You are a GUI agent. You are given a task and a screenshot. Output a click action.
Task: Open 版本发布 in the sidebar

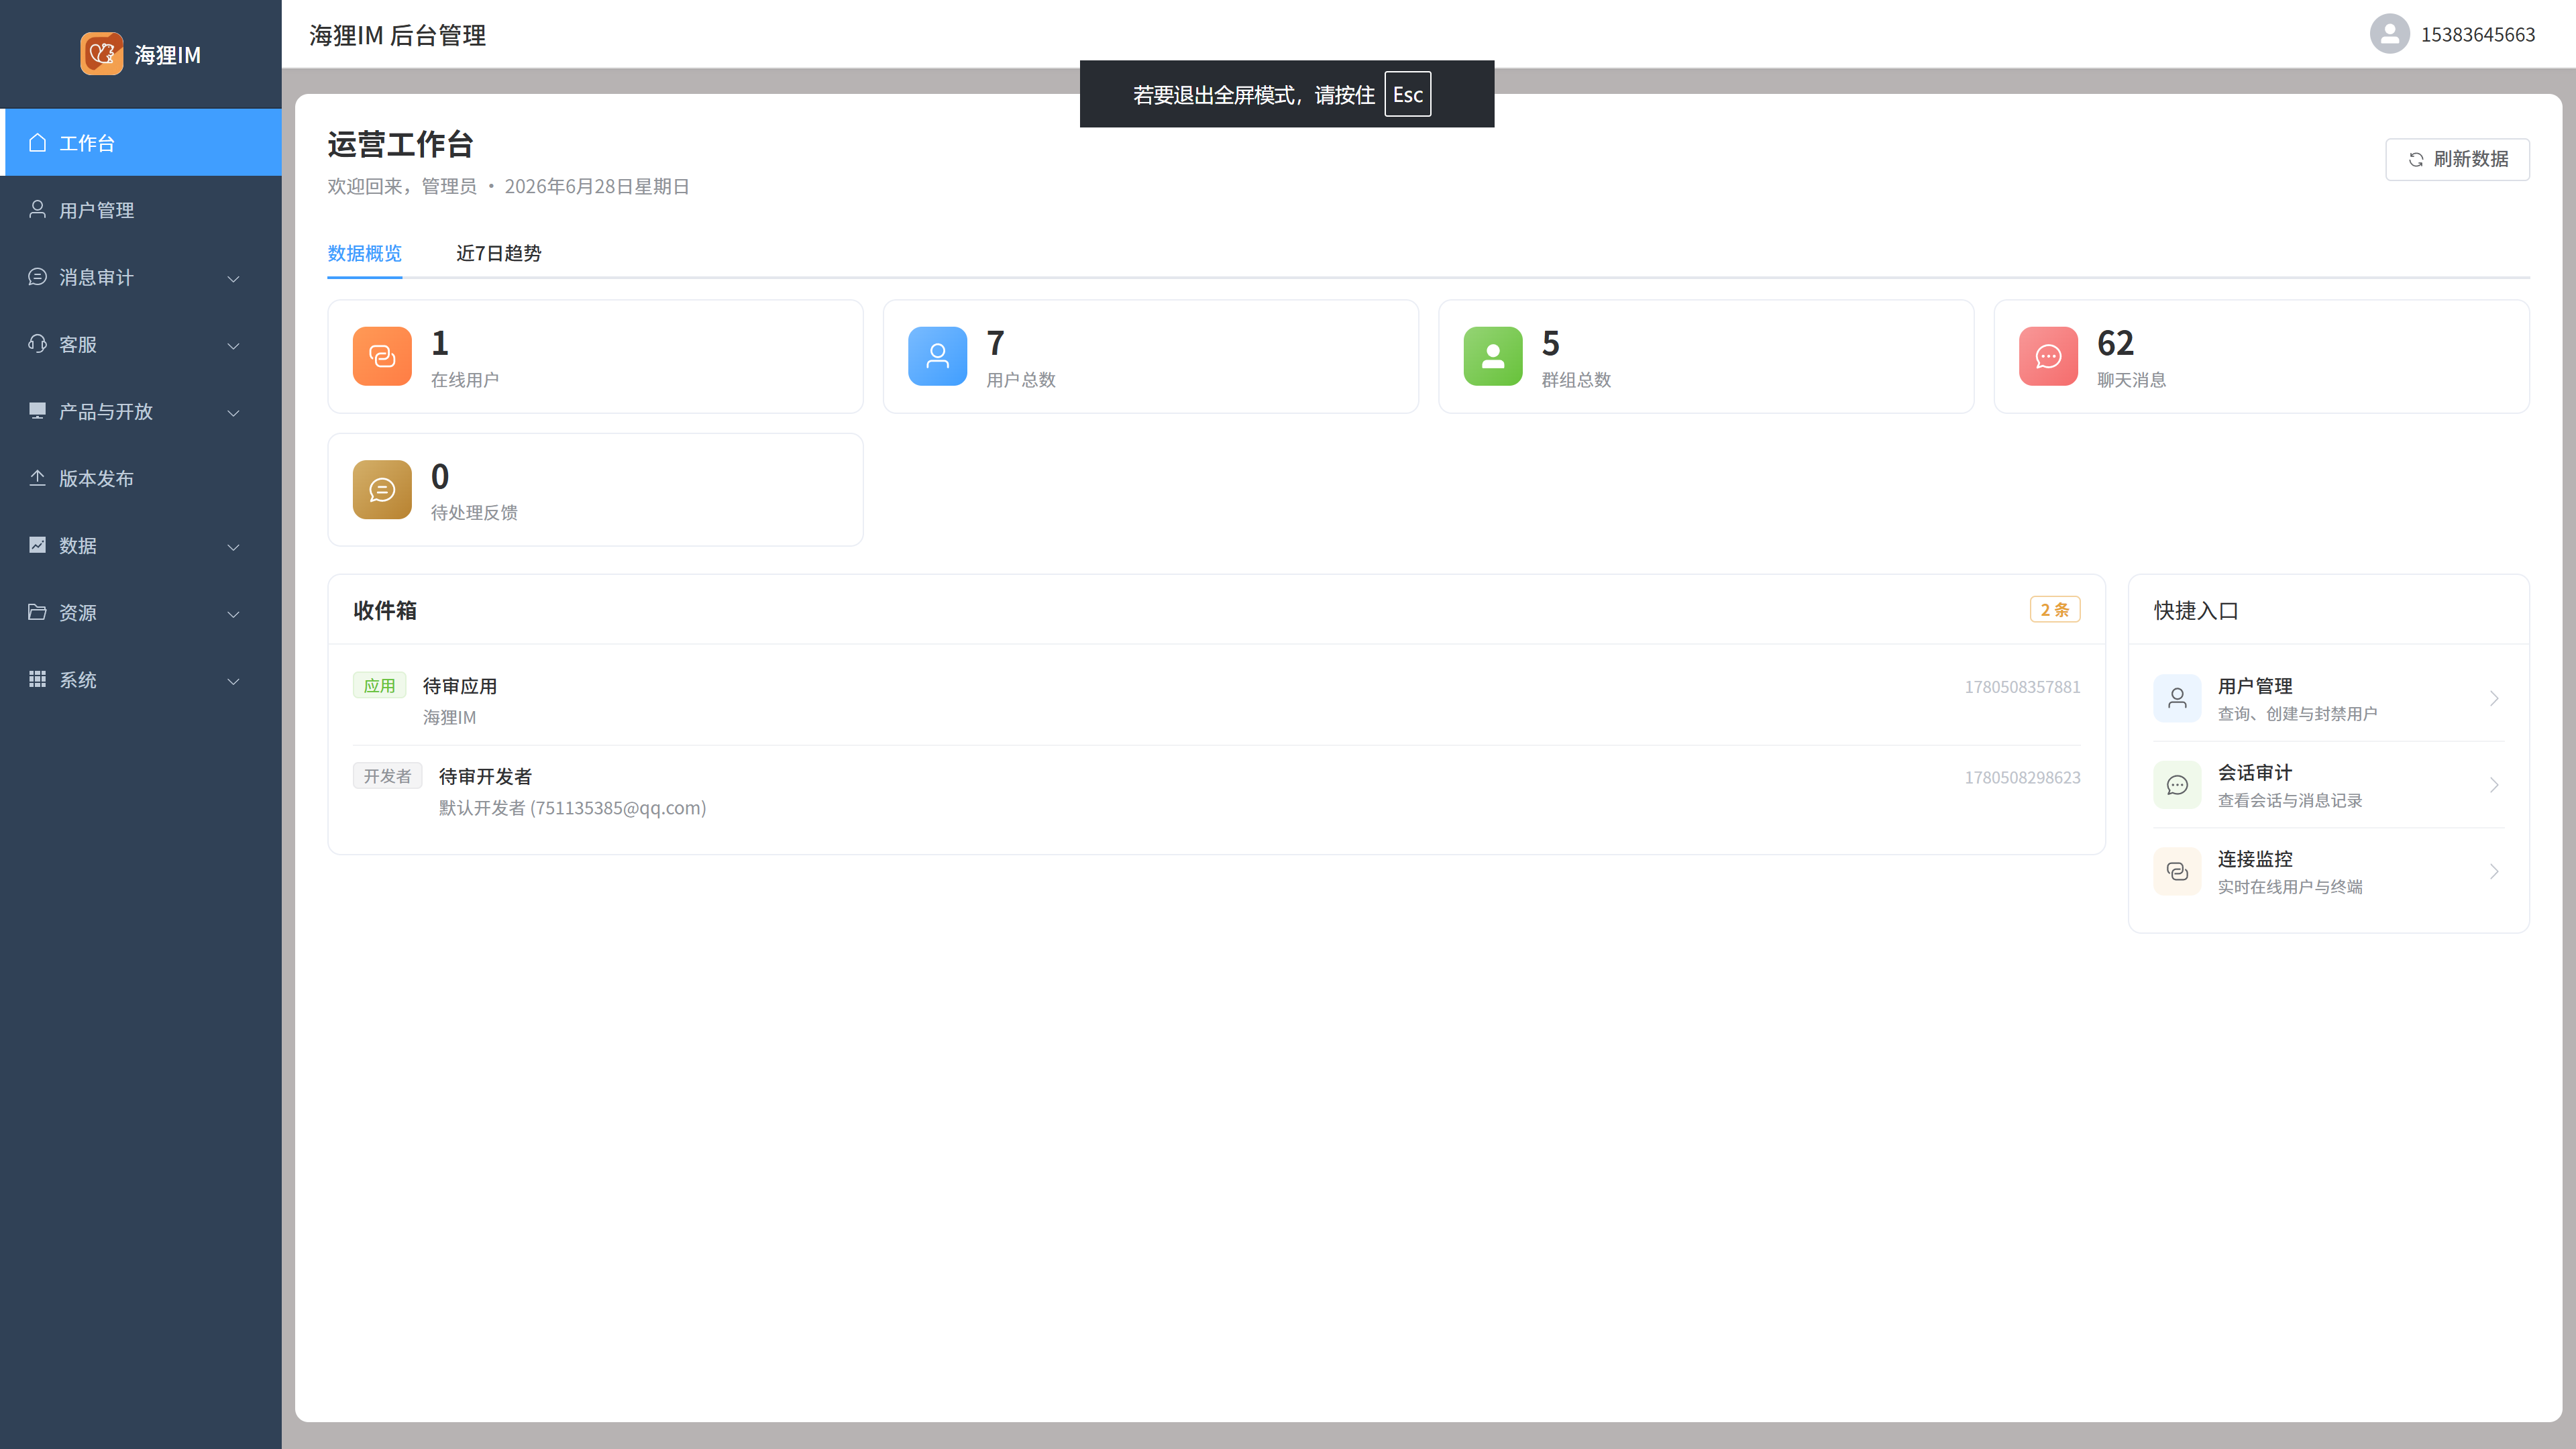click(x=141, y=478)
